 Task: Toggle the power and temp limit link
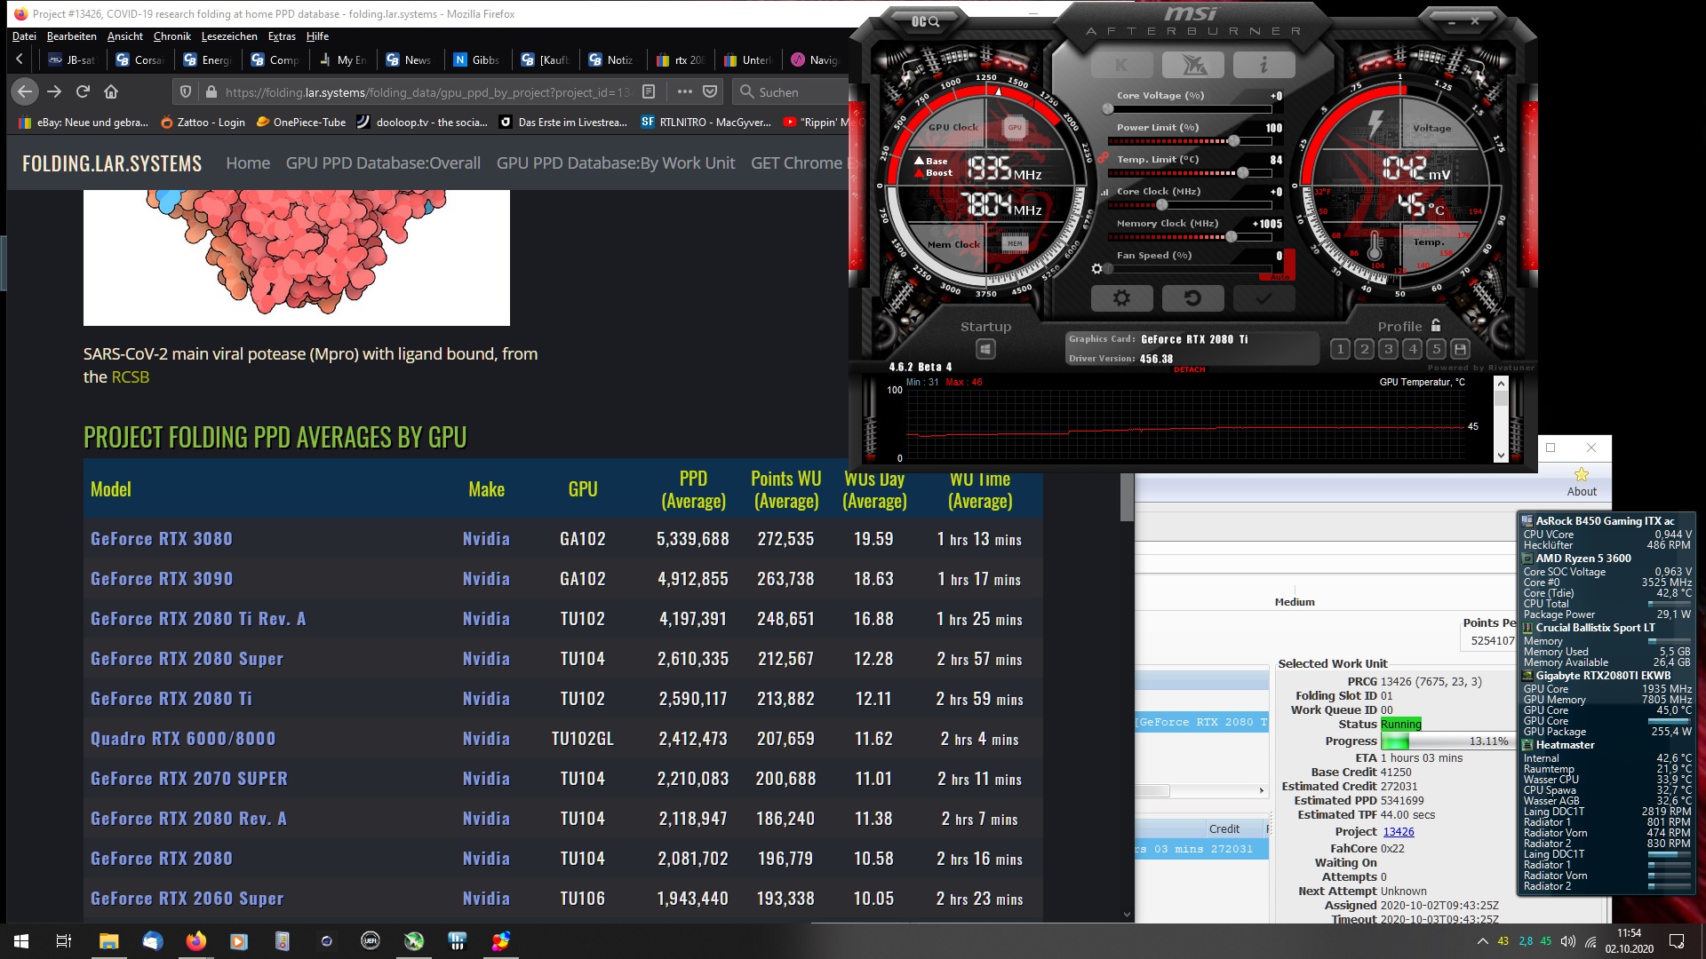coord(1102,158)
